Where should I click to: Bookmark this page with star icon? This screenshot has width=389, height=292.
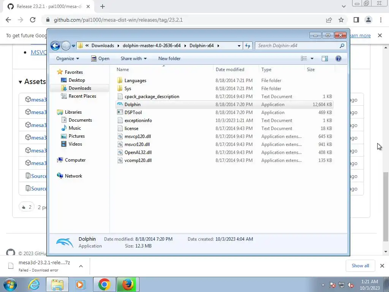click(x=341, y=20)
